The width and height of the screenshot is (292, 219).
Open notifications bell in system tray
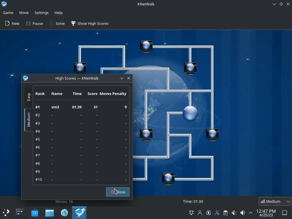pos(191,213)
